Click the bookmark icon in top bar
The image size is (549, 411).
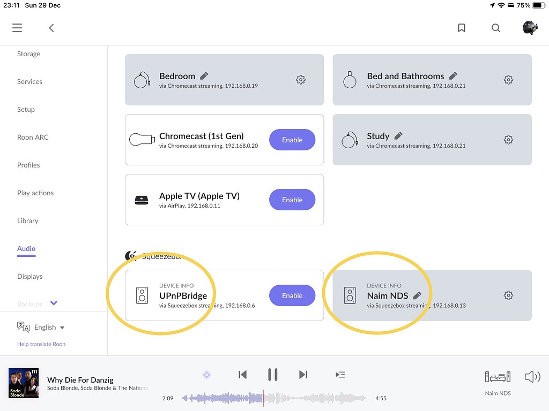click(x=461, y=27)
